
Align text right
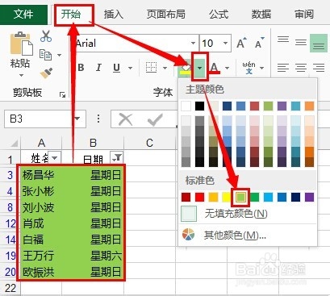coord(319,68)
